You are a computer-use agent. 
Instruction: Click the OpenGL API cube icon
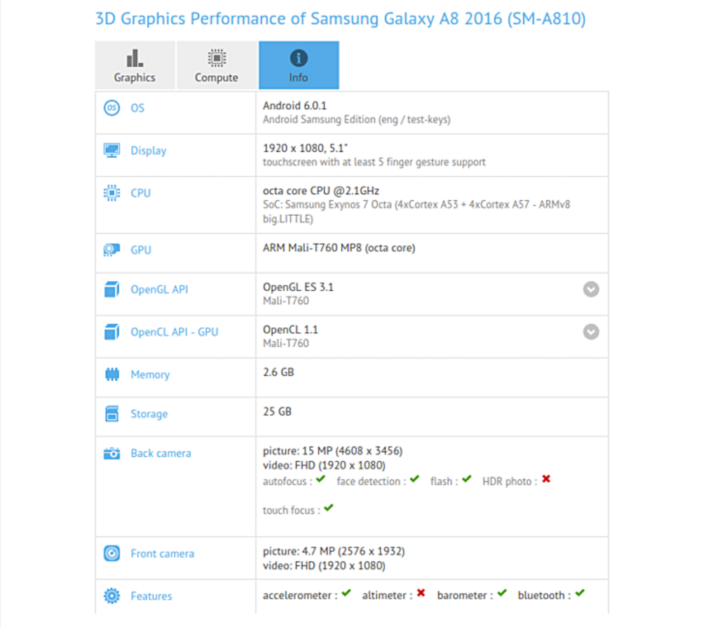click(111, 289)
